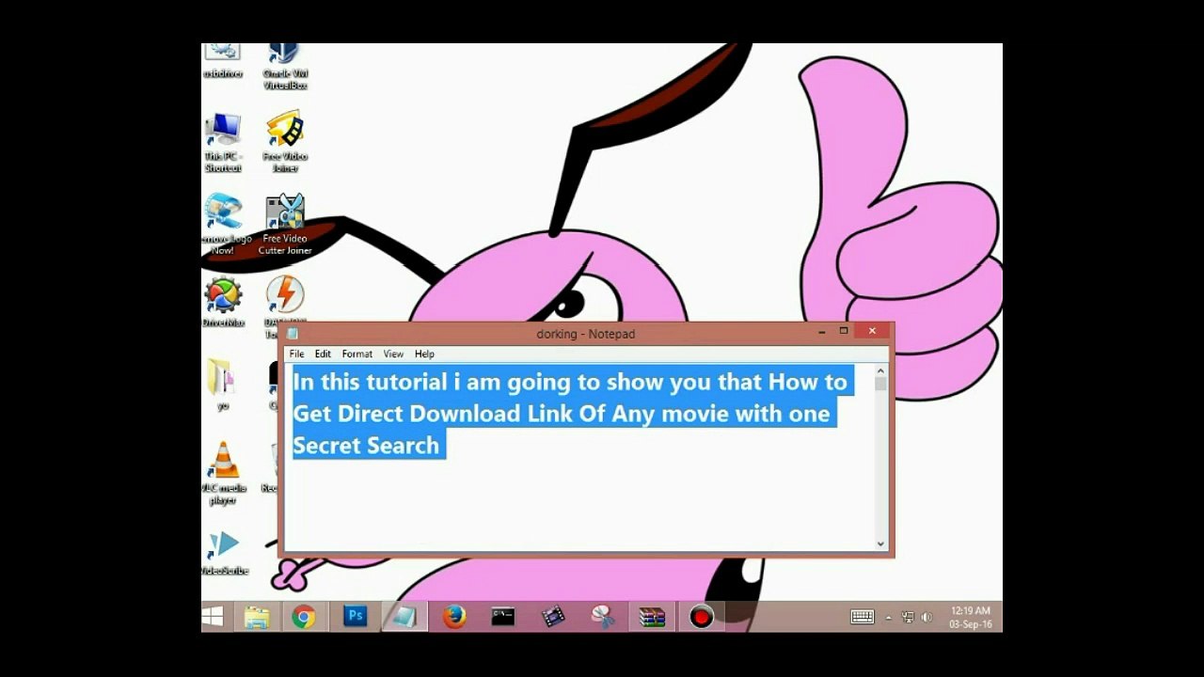The width and height of the screenshot is (1204, 677).
Task: Open the Snipping Tool from the taskbar
Action: tap(602, 617)
